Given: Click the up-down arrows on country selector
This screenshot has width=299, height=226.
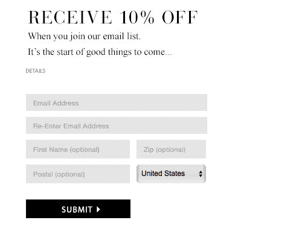Looking at the screenshot, I should (201, 174).
